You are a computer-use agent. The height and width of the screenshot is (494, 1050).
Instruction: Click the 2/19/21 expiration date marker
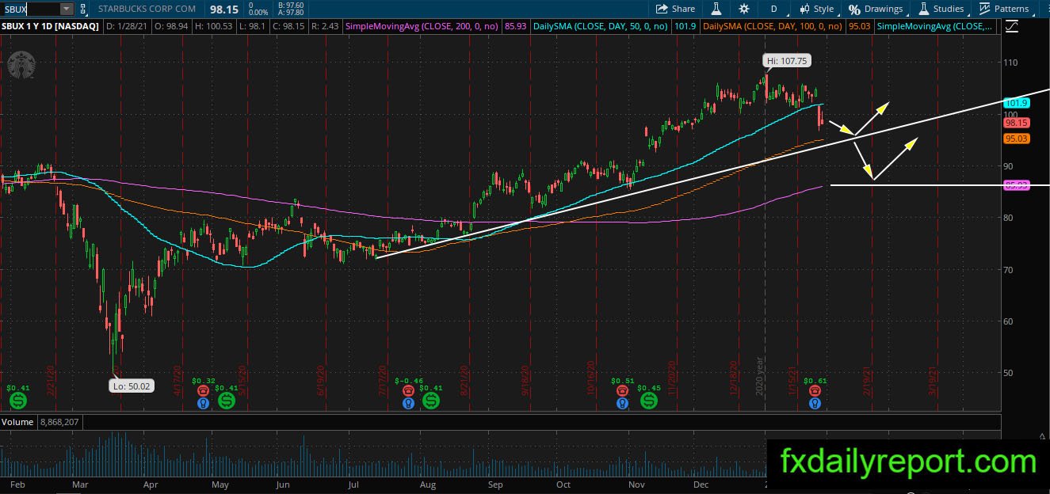(x=868, y=382)
